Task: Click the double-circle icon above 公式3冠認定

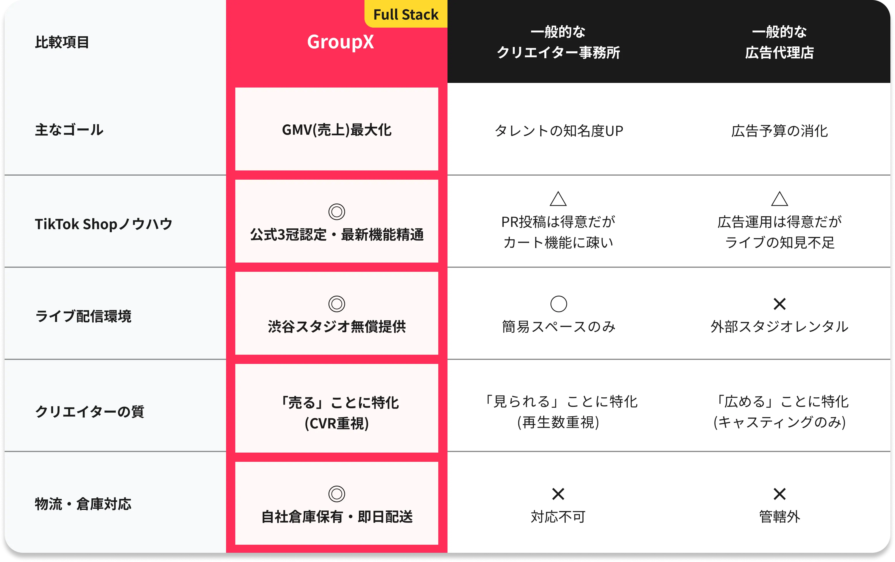Action: (336, 212)
